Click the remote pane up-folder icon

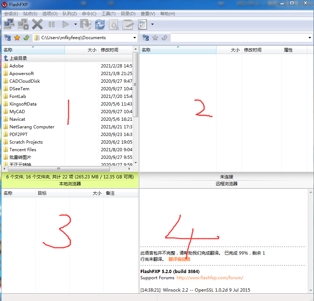click(x=165, y=38)
